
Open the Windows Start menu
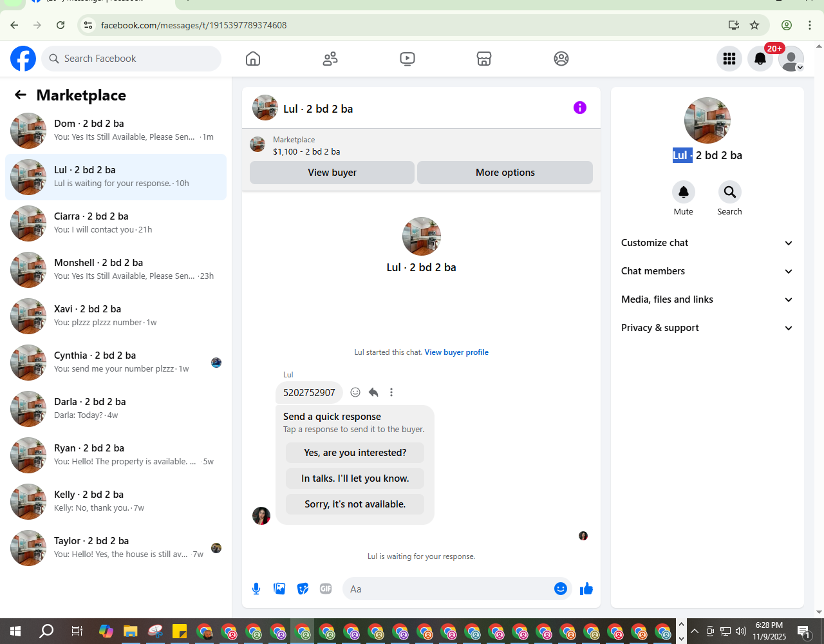(15, 631)
